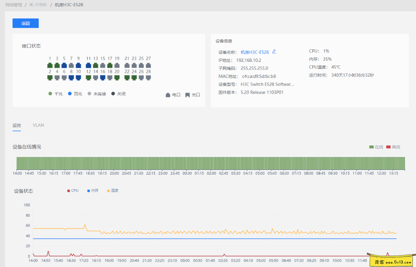Switch to the VLAN tab
The image size is (416, 267).
tap(38, 125)
